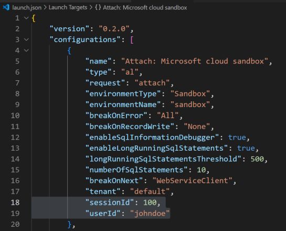Click line number 2 in gutter
The image size is (286, 231).
(17, 29)
